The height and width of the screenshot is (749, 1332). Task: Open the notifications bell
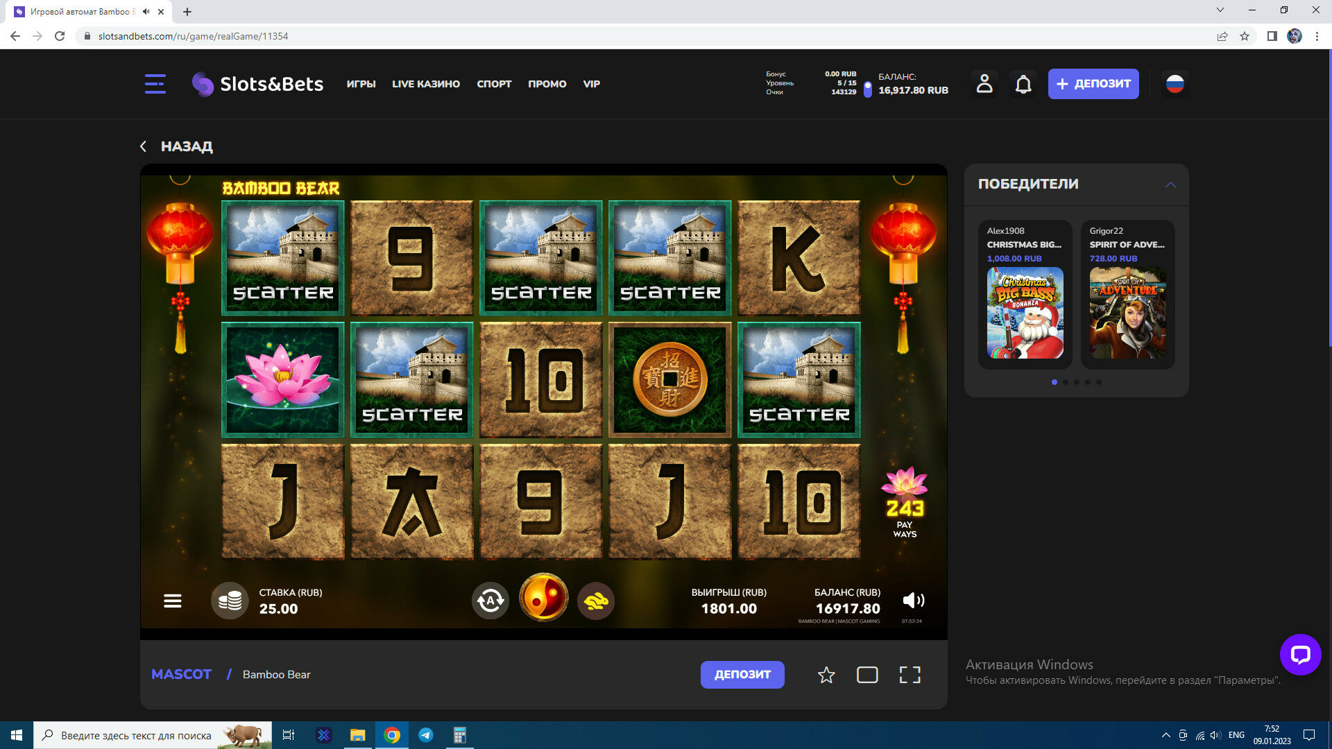coord(1023,84)
